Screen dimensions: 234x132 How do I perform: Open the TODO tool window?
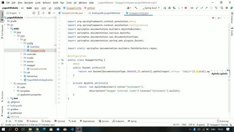click(x=19, y=121)
